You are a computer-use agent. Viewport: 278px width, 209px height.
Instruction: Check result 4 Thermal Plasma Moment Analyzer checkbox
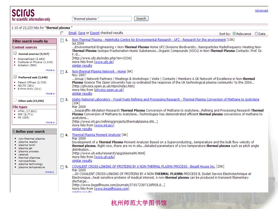coord(62,136)
